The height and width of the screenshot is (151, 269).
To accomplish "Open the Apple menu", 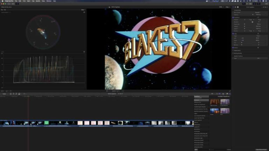I will point(2,1).
